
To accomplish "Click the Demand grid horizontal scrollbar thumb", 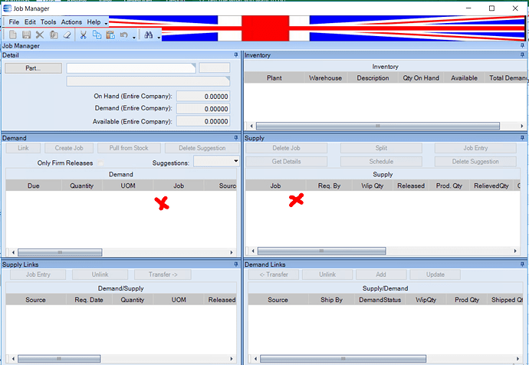I will [60, 252].
